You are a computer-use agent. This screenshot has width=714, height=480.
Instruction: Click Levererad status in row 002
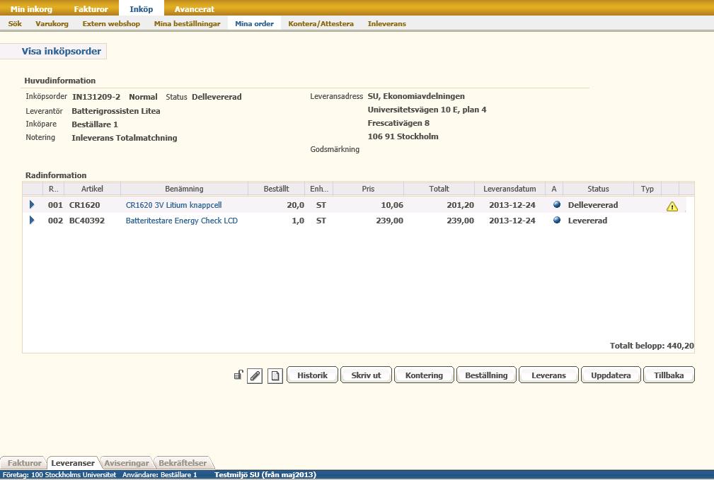[x=587, y=221]
